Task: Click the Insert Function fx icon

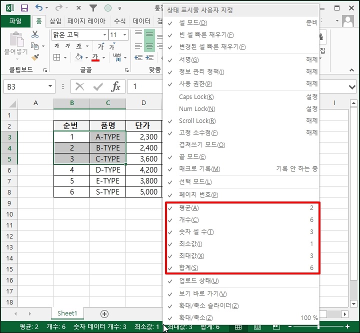Action: [x=115, y=86]
